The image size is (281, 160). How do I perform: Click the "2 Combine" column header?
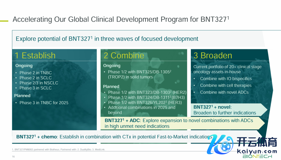coord(124,56)
